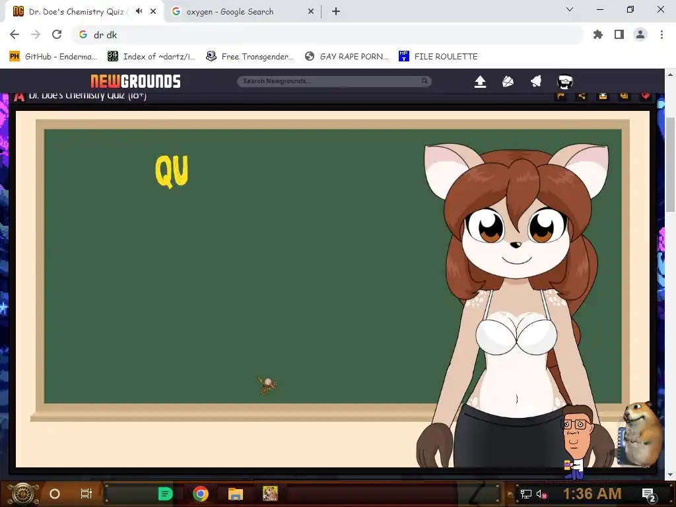Image resolution: width=676 pixels, height=507 pixels.
Task: Close the Dr. Doe's Chemistry Quiz tab
Action: (153, 11)
